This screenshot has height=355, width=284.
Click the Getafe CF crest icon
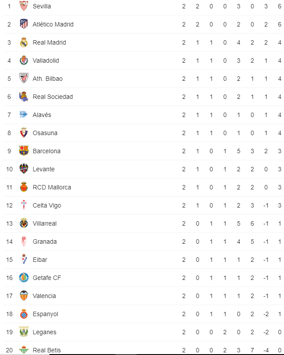(x=24, y=277)
